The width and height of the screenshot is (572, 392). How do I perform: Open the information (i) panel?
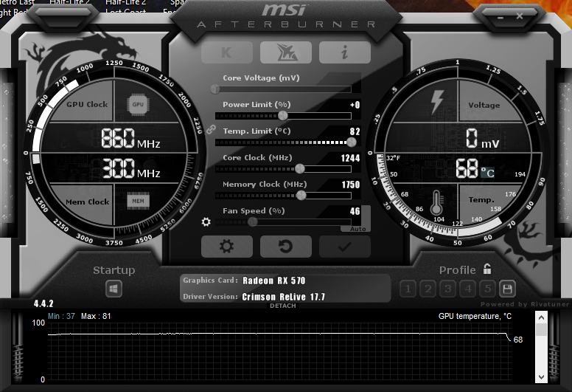click(x=344, y=52)
